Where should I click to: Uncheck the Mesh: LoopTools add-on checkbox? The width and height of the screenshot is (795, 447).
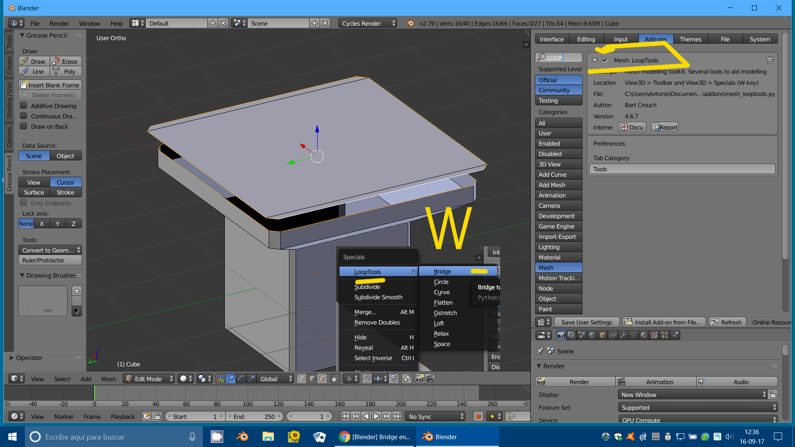point(605,60)
